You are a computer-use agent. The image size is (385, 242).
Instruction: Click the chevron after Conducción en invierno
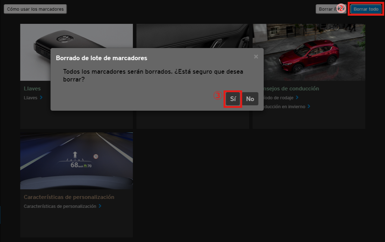click(x=309, y=106)
